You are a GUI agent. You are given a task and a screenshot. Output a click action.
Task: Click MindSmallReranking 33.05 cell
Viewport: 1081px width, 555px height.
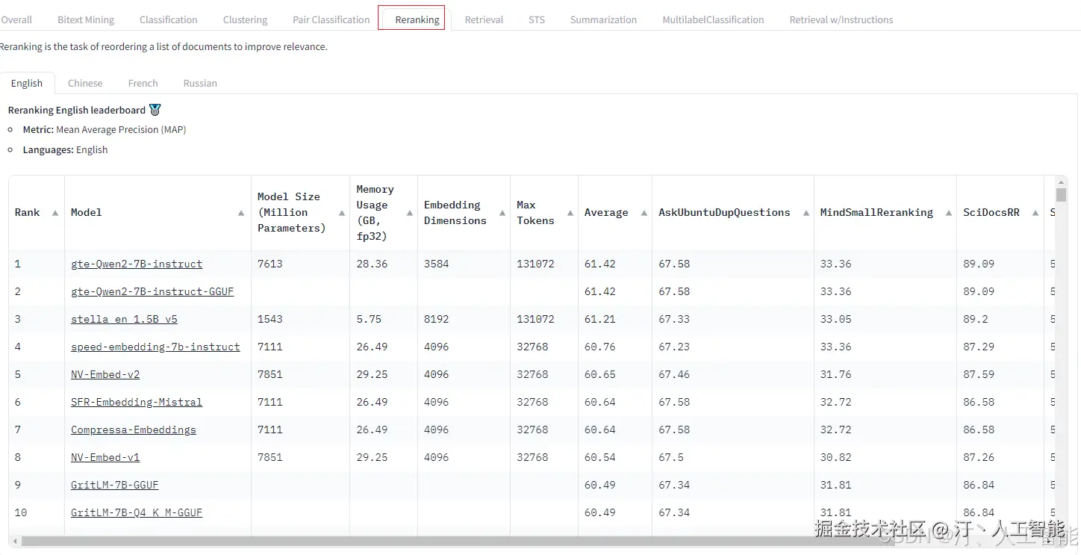[835, 319]
